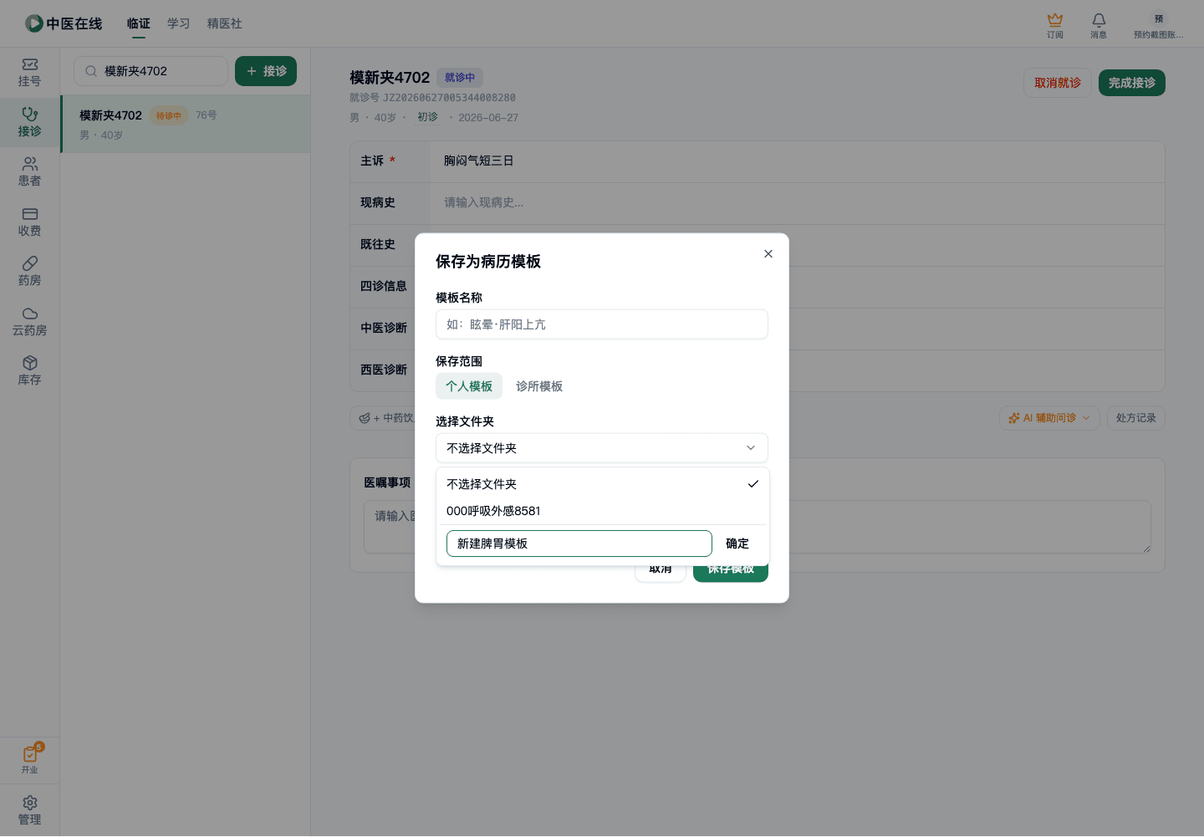Open the 预约截图账 user avatar
The height and width of the screenshot is (837, 1204).
click(x=1159, y=18)
